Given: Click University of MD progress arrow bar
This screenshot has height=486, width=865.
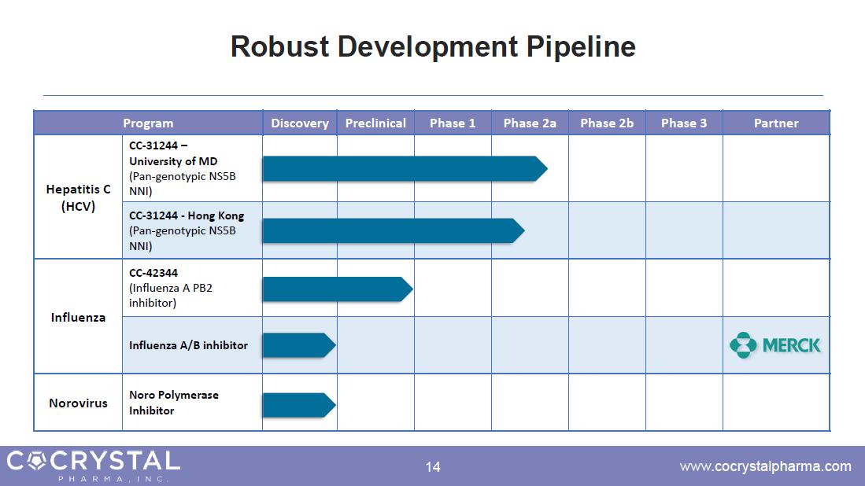Looking at the screenshot, I should (x=405, y=168).
